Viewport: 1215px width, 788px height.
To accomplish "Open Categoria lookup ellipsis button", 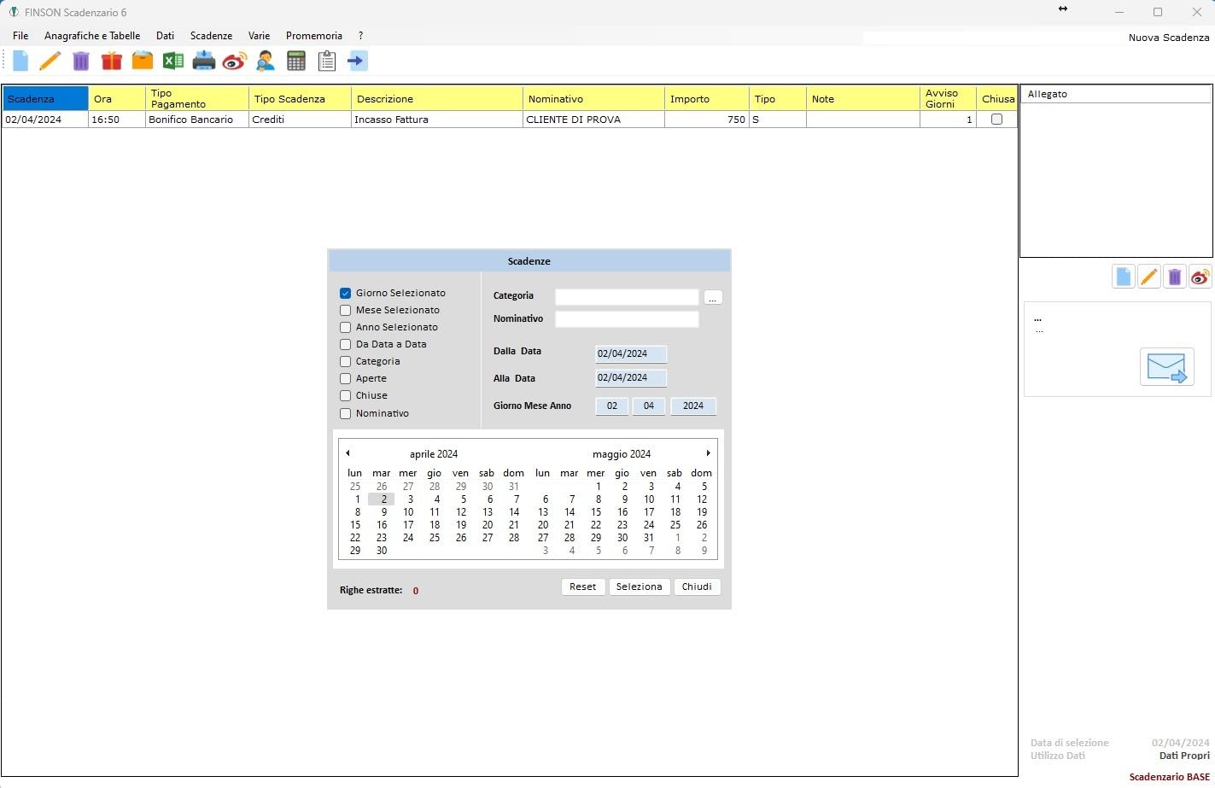I will coord(714,297).
